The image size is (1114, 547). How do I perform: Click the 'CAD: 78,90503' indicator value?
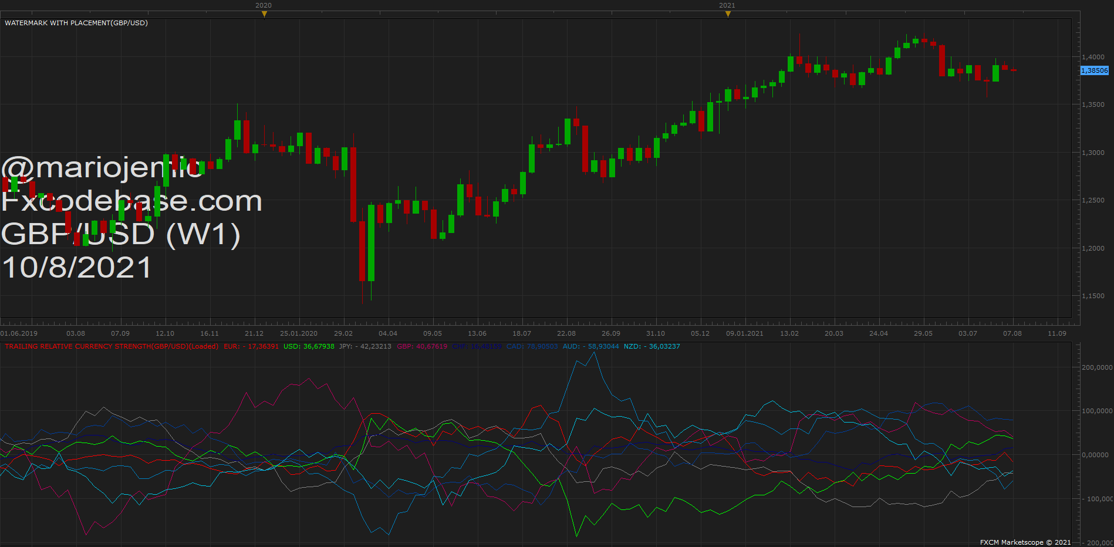click(x=532, y=346)
